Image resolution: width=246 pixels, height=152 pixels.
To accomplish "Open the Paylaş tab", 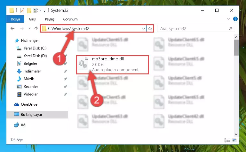I will 50,19.
